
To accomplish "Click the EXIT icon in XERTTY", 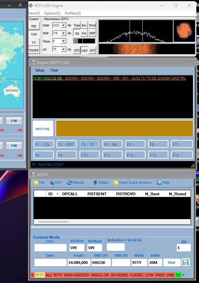I will pyautogui.click(x=52, y=183).
